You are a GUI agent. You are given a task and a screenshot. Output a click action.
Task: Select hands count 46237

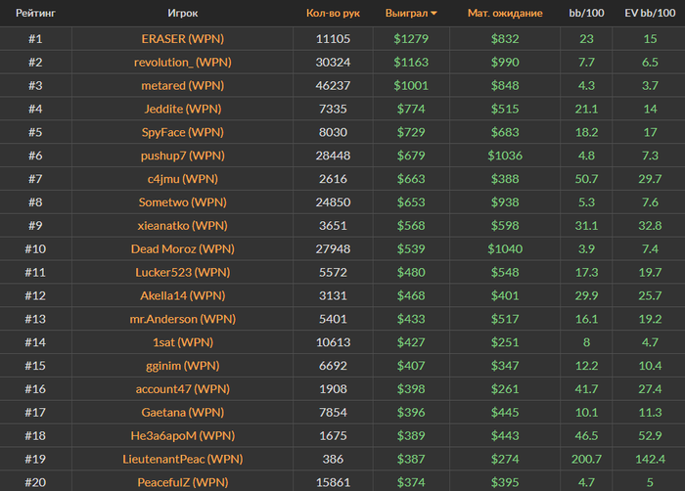tap(333, 86)
